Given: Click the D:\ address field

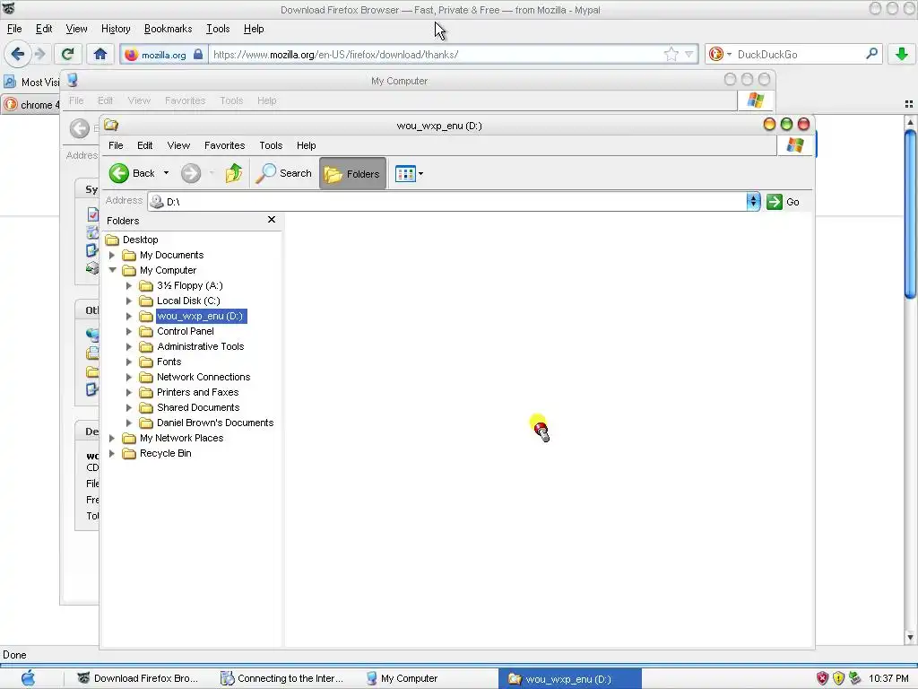Looking at the screenshot, I should (x=447, y=202).
